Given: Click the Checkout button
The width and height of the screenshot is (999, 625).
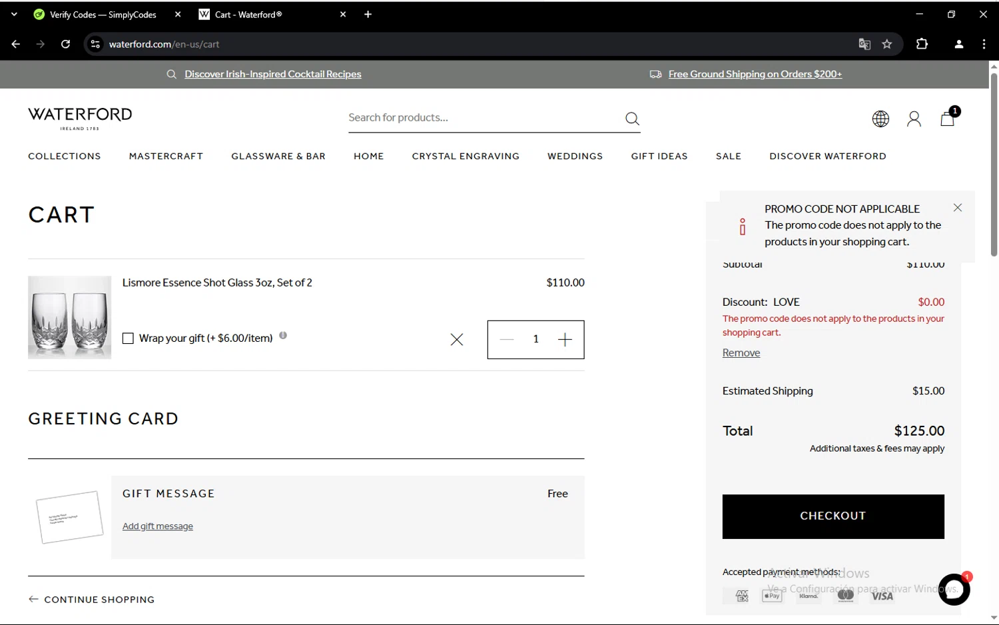Looking at the screenshot, I should [833, 516].
